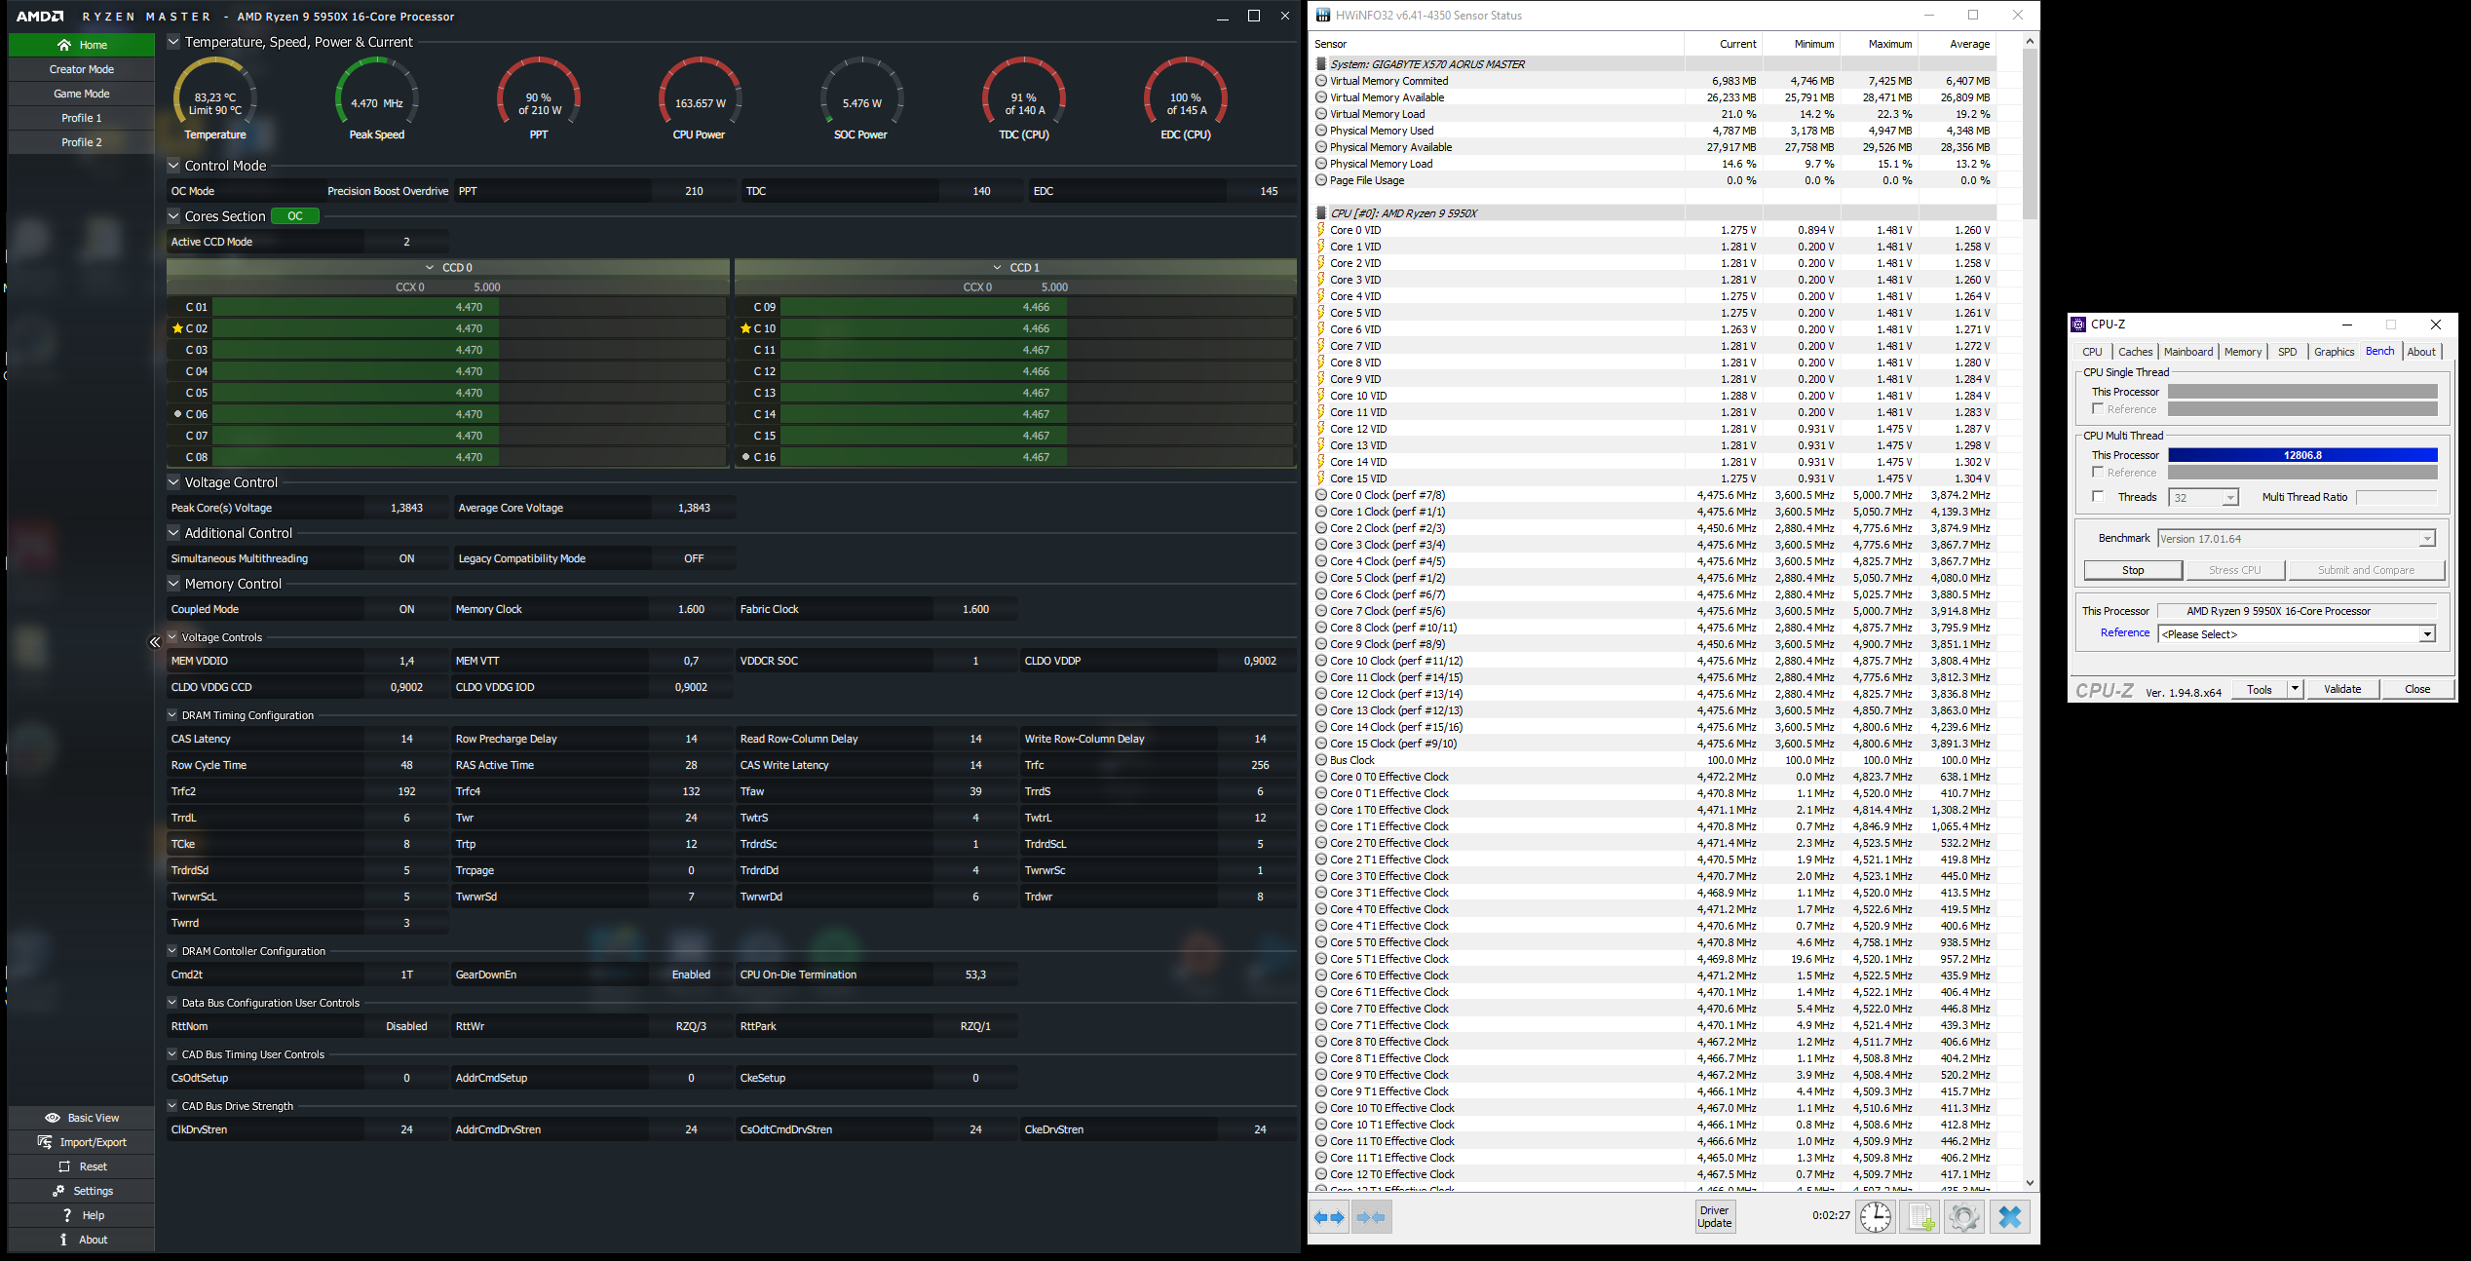Click HWiNFO Driver Update button
Screen dimensions: 2471x1261
(x=1714, y=1217)
